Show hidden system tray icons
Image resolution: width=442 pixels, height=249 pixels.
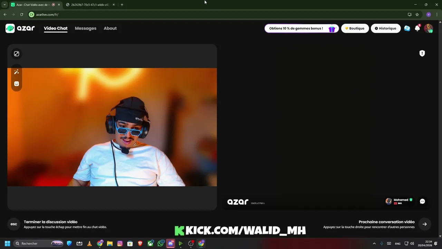pos(374,243)
